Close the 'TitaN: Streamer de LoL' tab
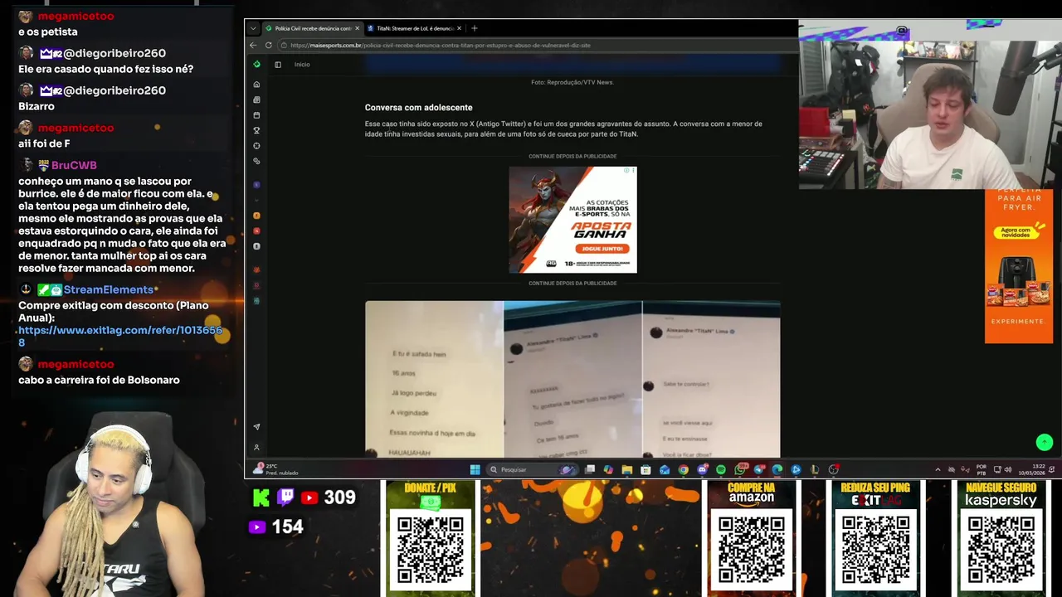 pos(460,28)
